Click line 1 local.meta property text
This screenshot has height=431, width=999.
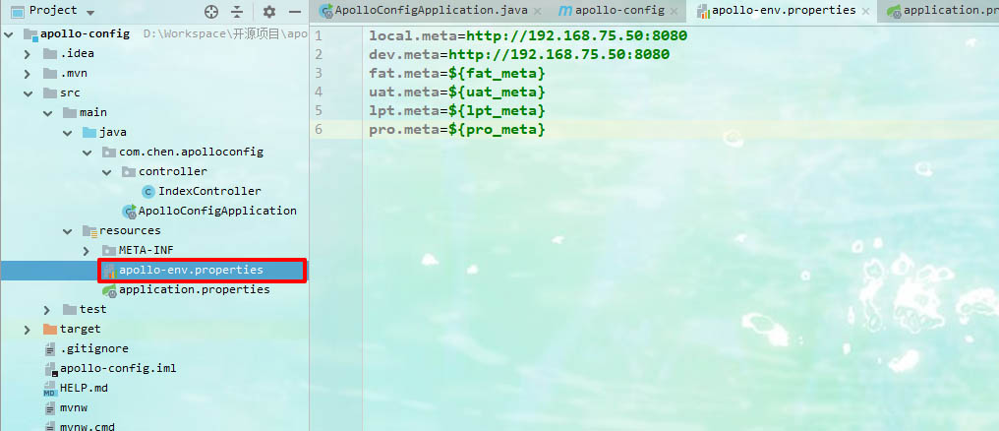(528, 35)
